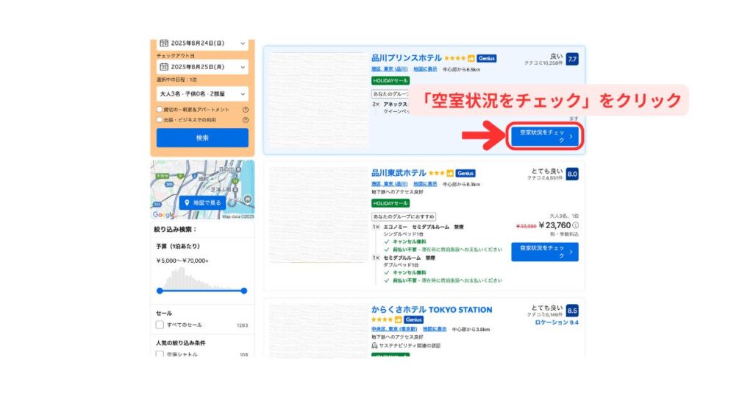The width and height of the screenshot is (753, 396).
Task: Click the map thumbnail preview
Action: [x=202, y=190]
